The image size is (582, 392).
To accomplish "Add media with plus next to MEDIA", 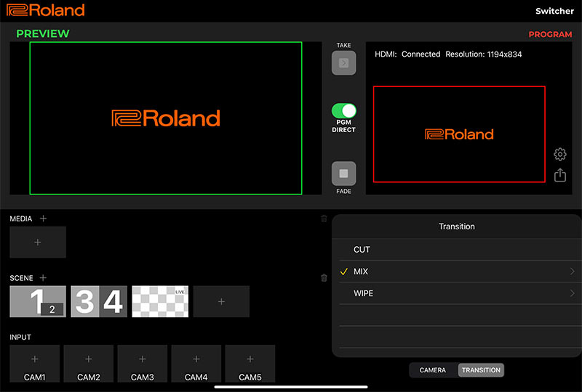I will pos(43,219).
